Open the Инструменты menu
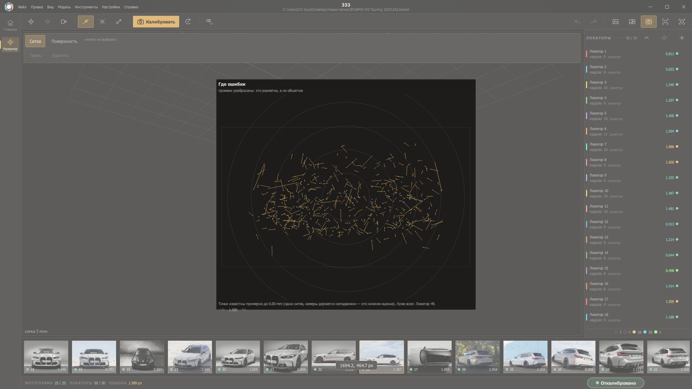692x389 pixels. [86, 7]
